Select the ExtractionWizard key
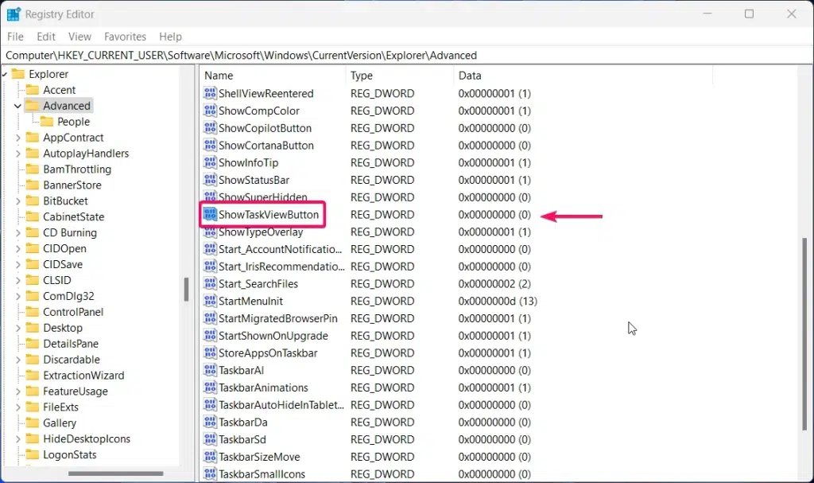Image resolution: width=814 pixels, height=483 pixels. pos(83,376)
